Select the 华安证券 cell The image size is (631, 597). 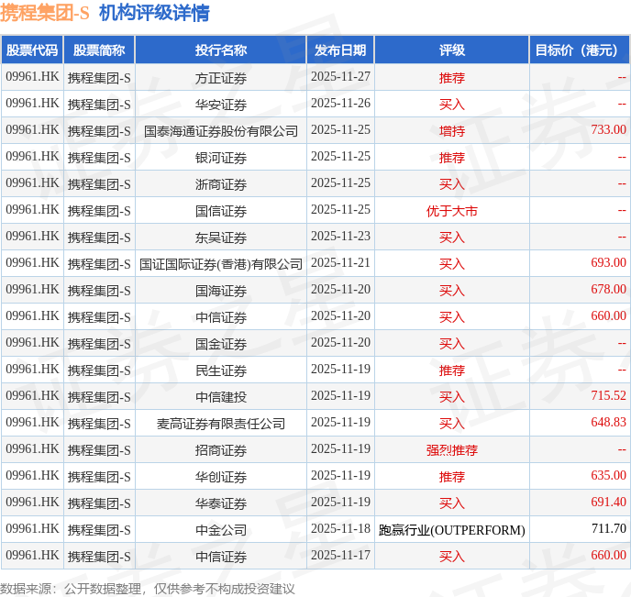(221, 105)
